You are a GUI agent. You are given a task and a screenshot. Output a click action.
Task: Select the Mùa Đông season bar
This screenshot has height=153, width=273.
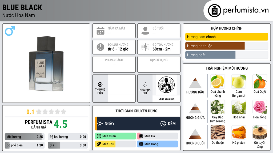coord(158,144)
